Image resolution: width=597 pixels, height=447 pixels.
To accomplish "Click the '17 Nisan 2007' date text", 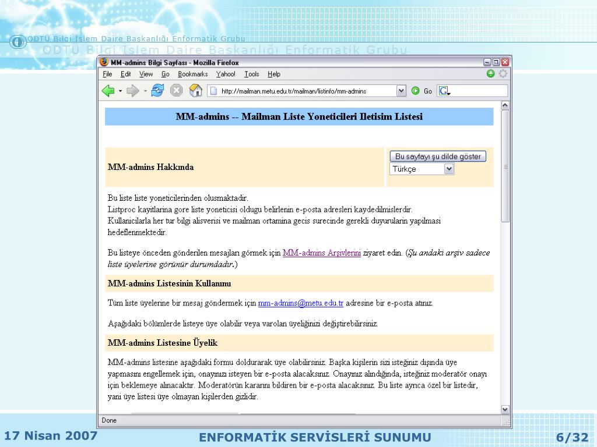I will click(51, 435).
